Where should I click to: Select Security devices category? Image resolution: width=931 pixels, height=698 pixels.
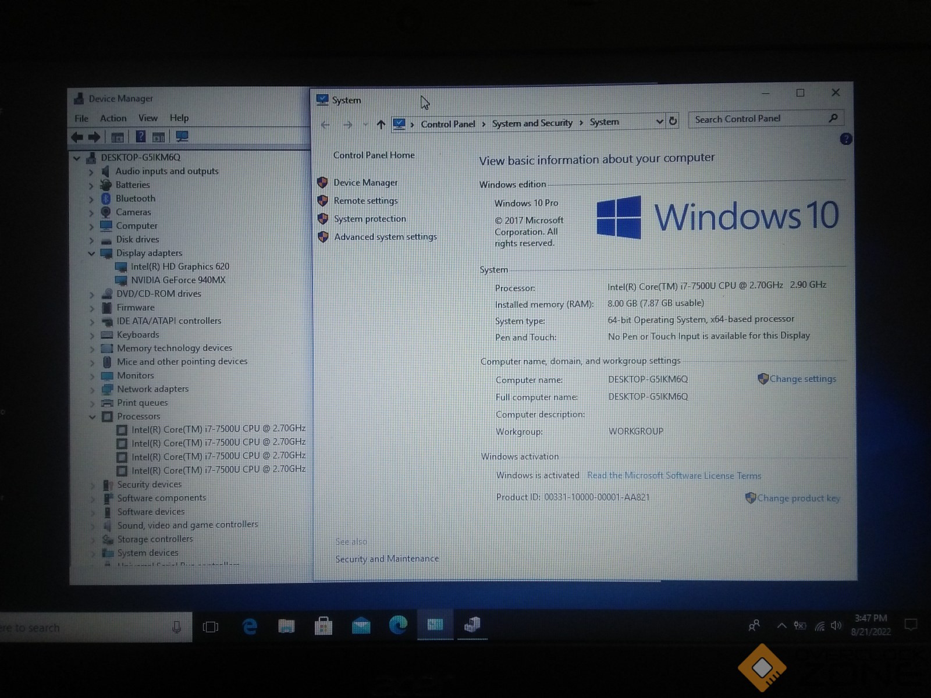pos(150,485)
